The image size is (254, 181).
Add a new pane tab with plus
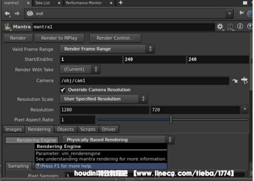coord(121,3)
